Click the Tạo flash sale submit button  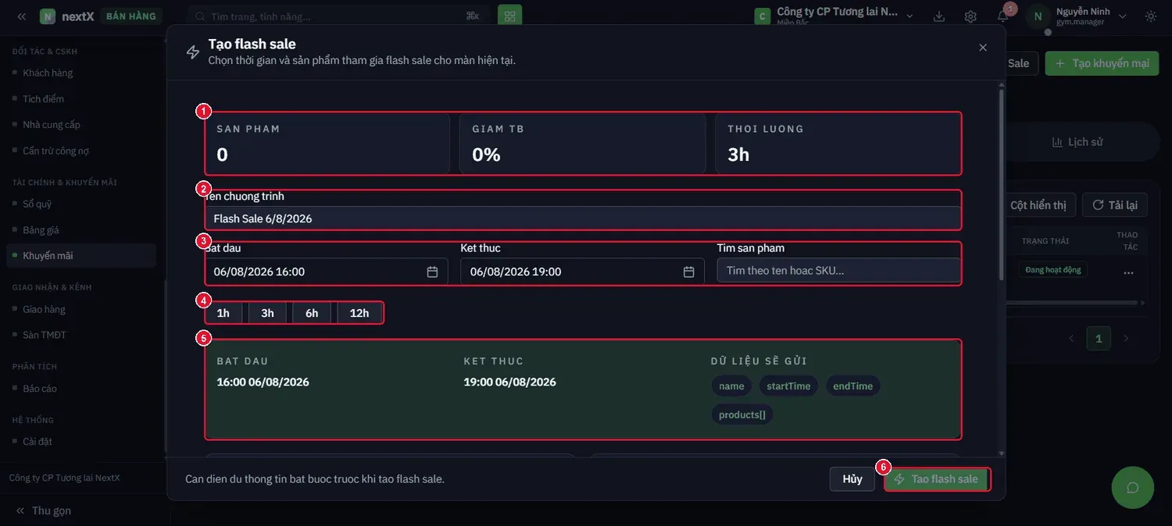[x=937, y=479]
